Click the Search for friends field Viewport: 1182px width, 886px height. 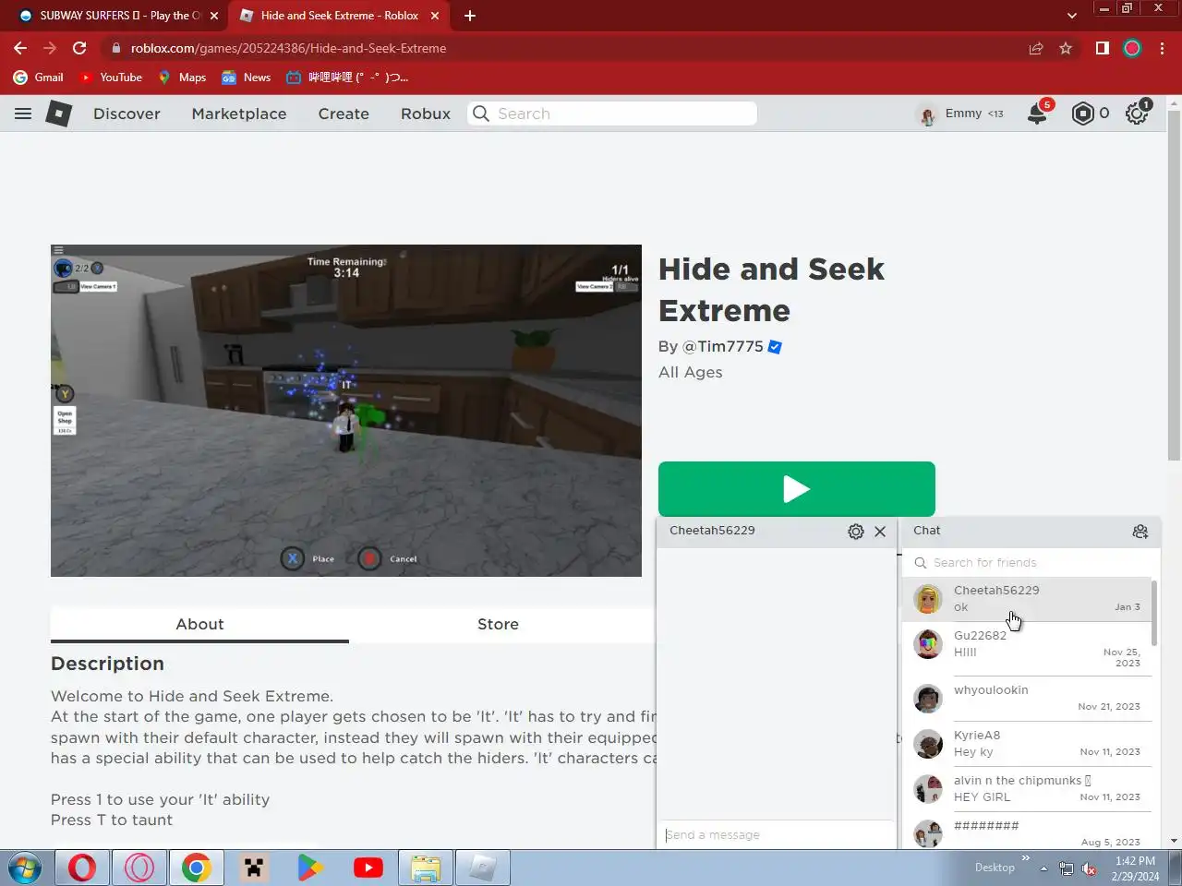[1031, 563]
